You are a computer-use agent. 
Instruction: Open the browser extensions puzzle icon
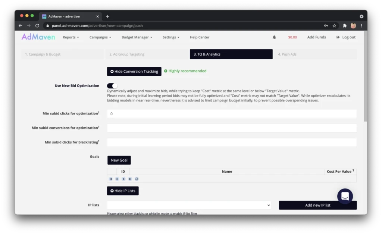click(x=344, y=26)
